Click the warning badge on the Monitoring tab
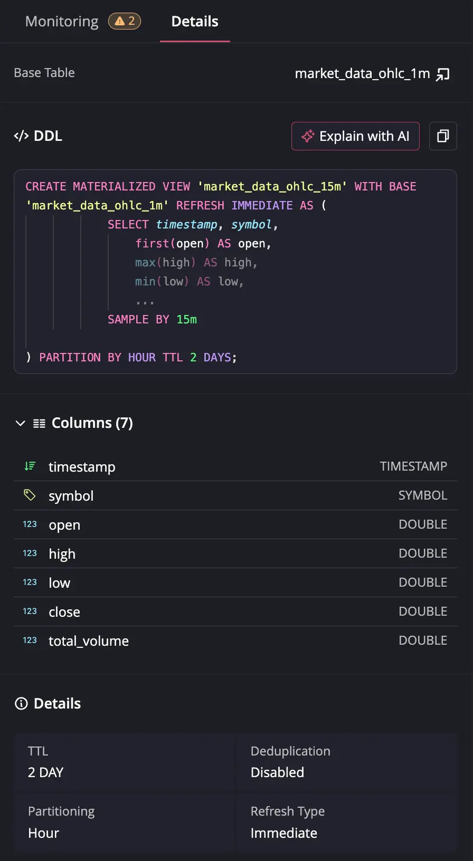473x861 pixels. 125,21
